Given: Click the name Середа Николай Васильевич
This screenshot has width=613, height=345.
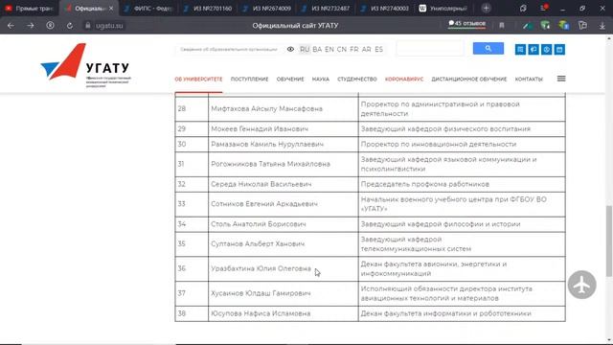Looking at the screenshot, I should pyautogui.click(x=261, y=184).
